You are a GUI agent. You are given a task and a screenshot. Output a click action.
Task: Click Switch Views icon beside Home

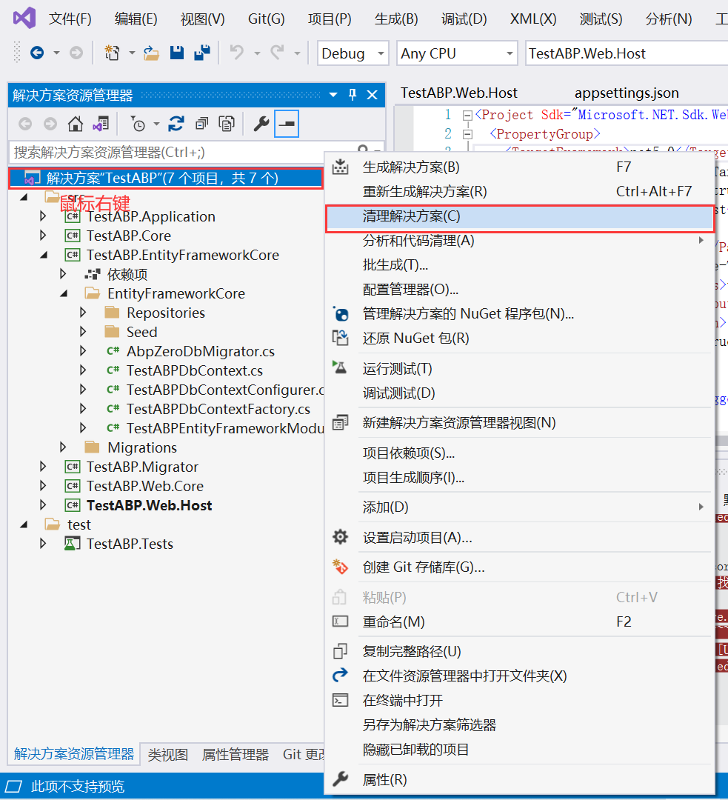(x=101, y=124)
